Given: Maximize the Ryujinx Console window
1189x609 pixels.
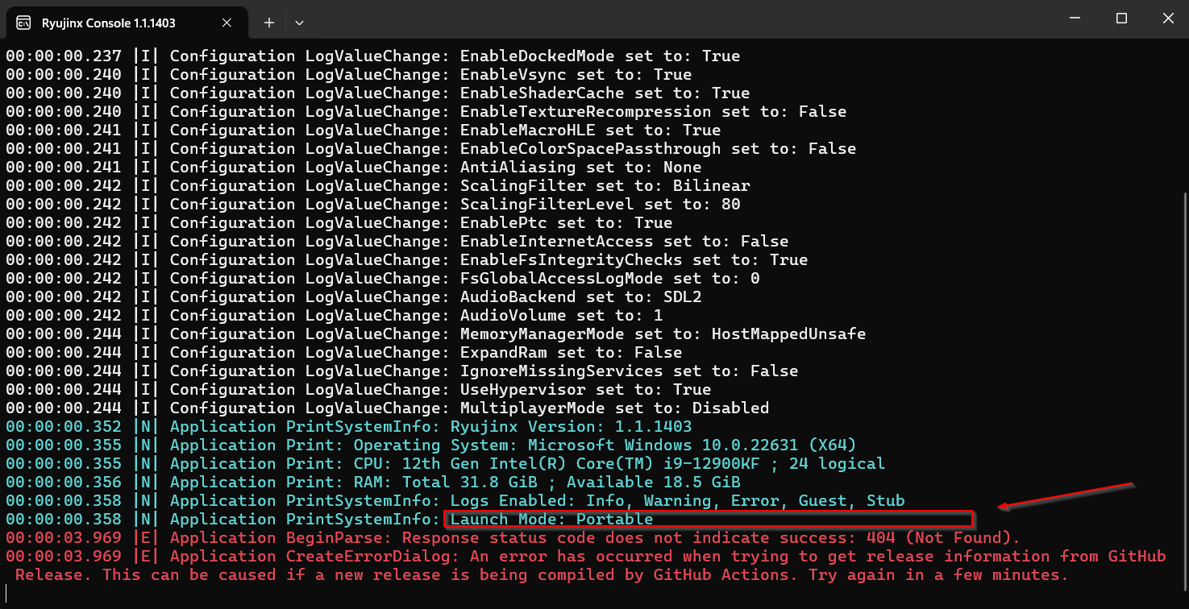Looking at the screenshot, I should pos(1121,18).
